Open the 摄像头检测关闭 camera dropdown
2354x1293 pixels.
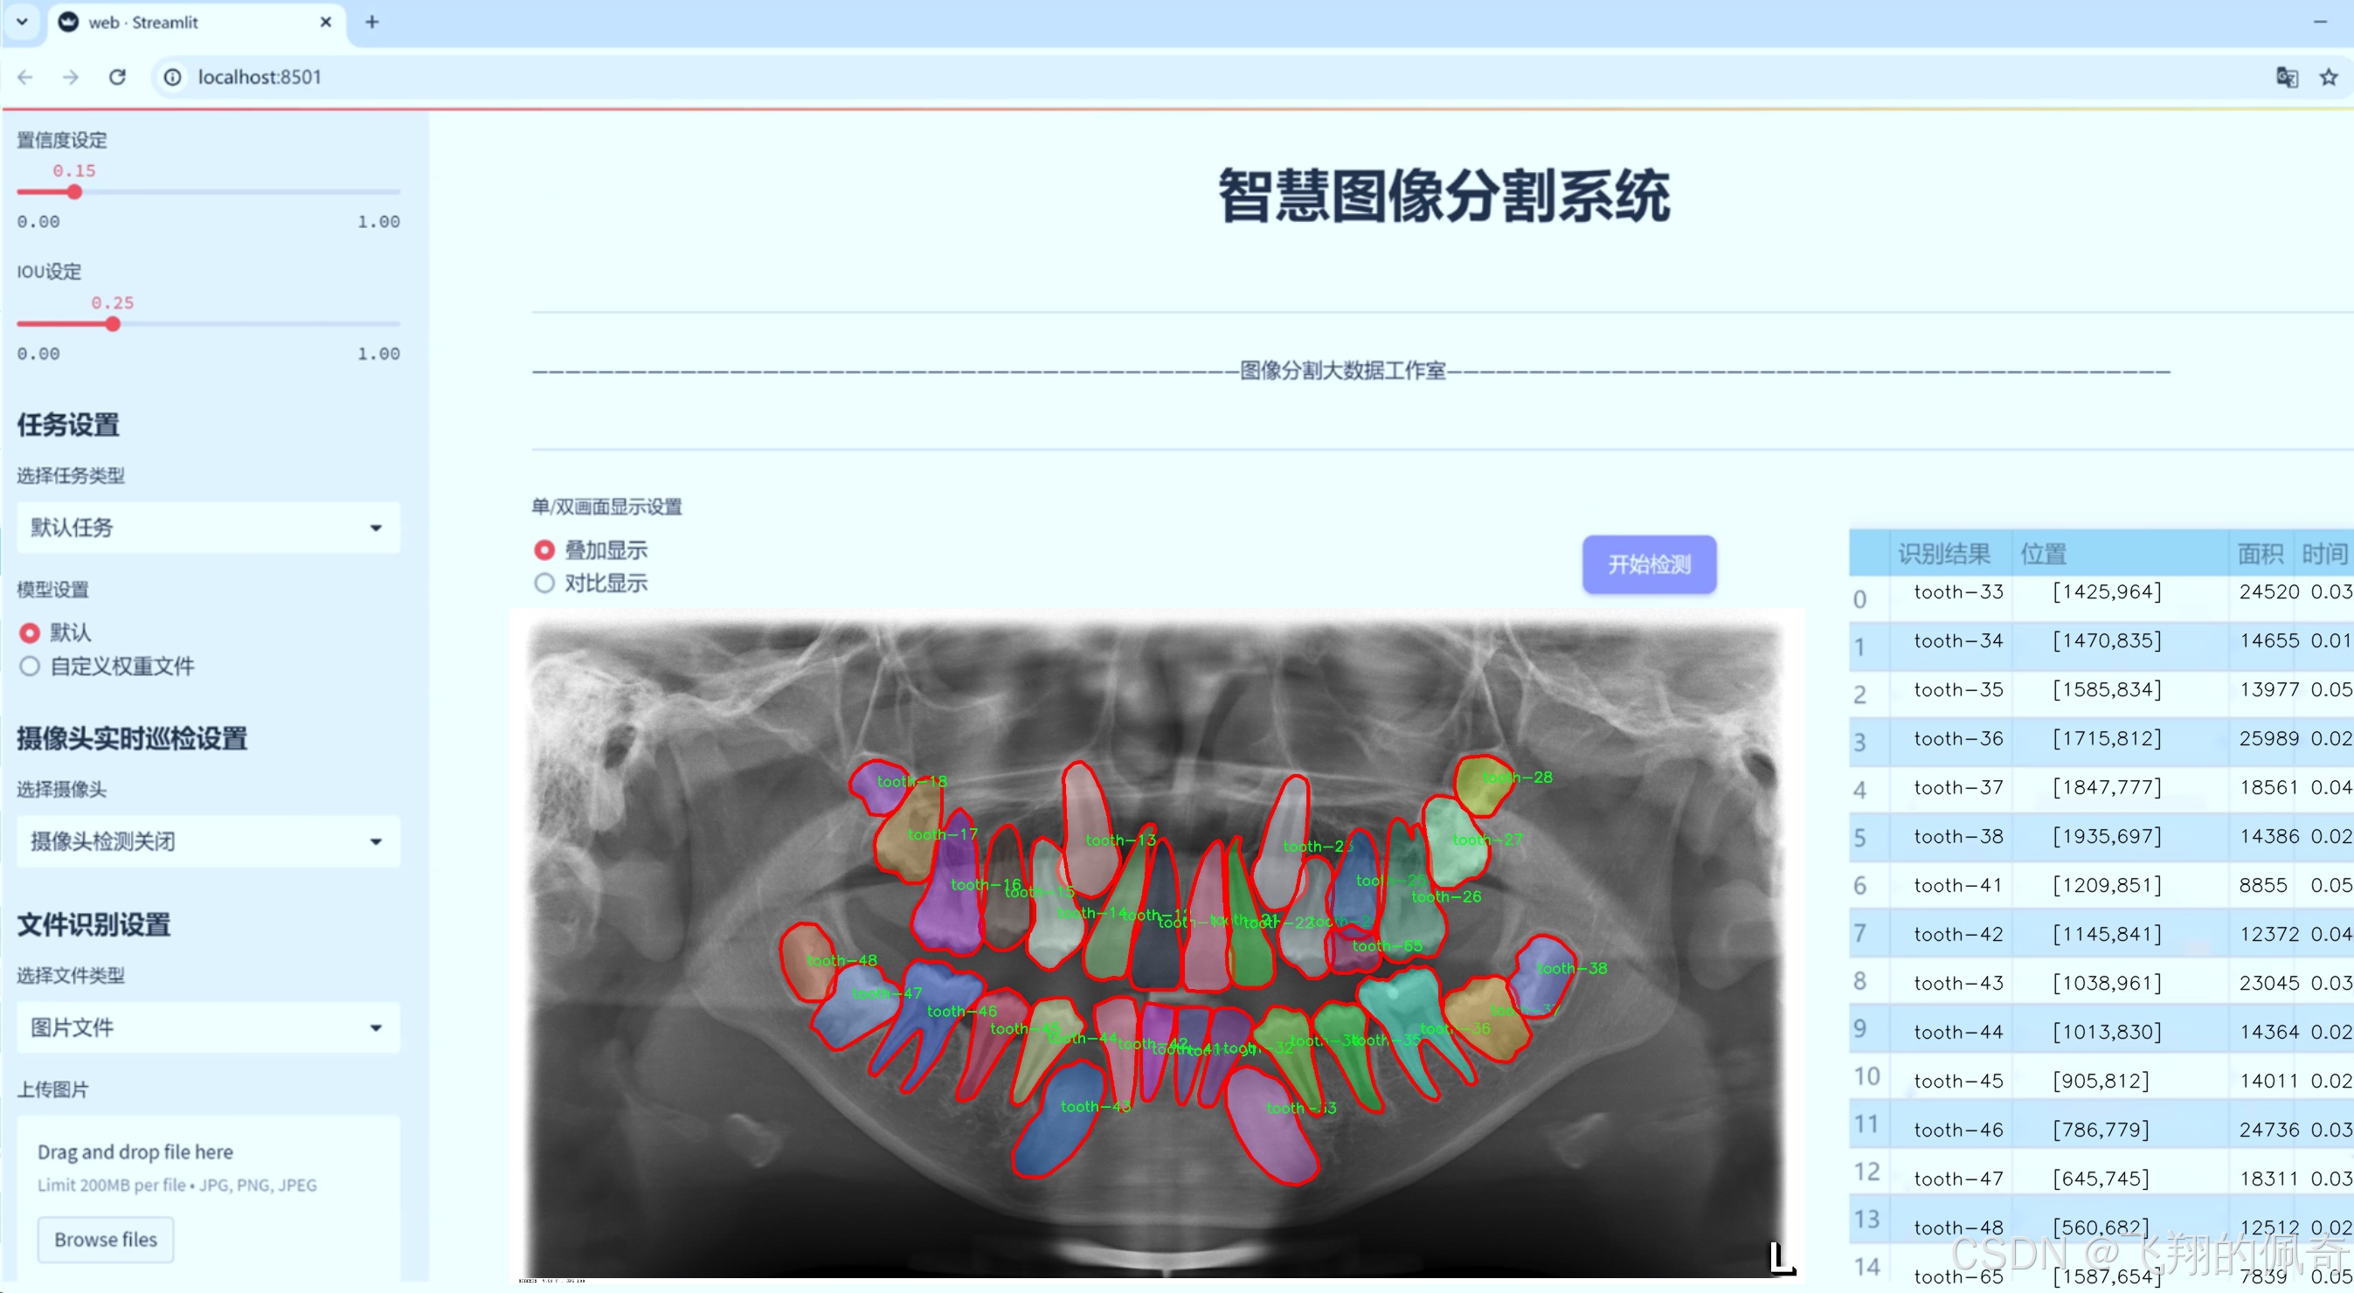click(208, 840)
